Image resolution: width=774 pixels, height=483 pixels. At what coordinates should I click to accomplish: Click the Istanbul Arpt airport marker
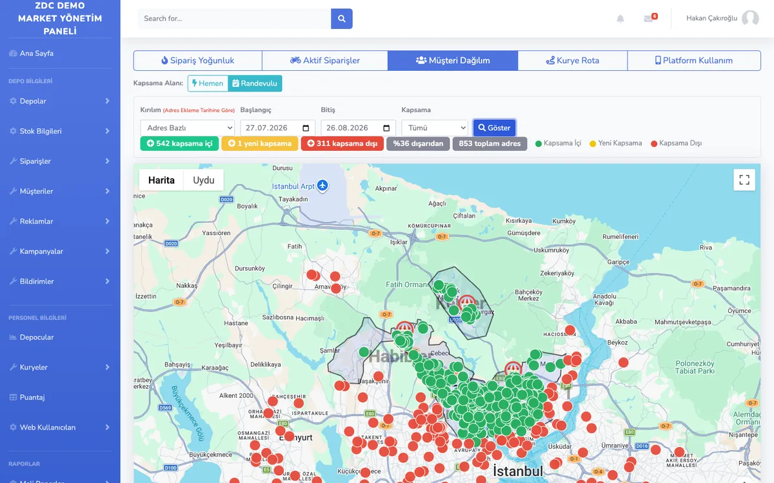[x=322, y=186]
